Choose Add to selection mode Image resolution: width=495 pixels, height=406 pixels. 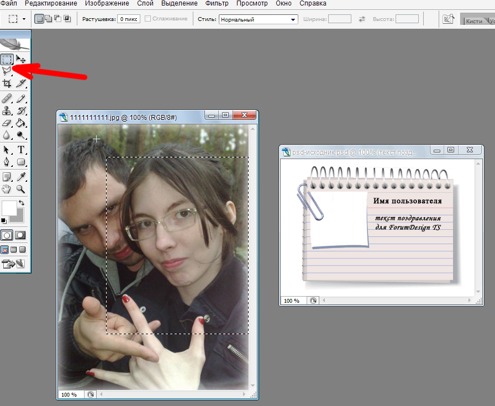(x=48, y=19)
